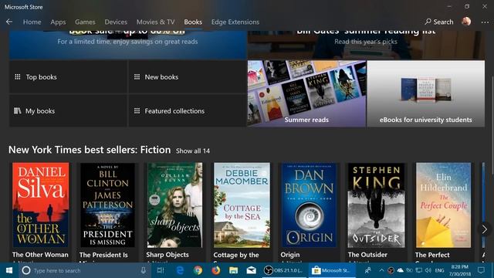The height and width of the screenshot is (278, 494).
Task: Select the Books tab
Action: click(193, 22)
